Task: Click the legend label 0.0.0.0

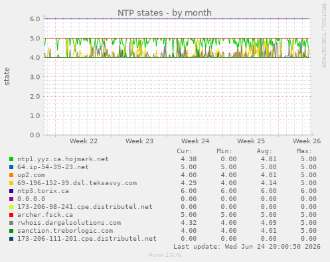Action: click(x=31, y=199)
